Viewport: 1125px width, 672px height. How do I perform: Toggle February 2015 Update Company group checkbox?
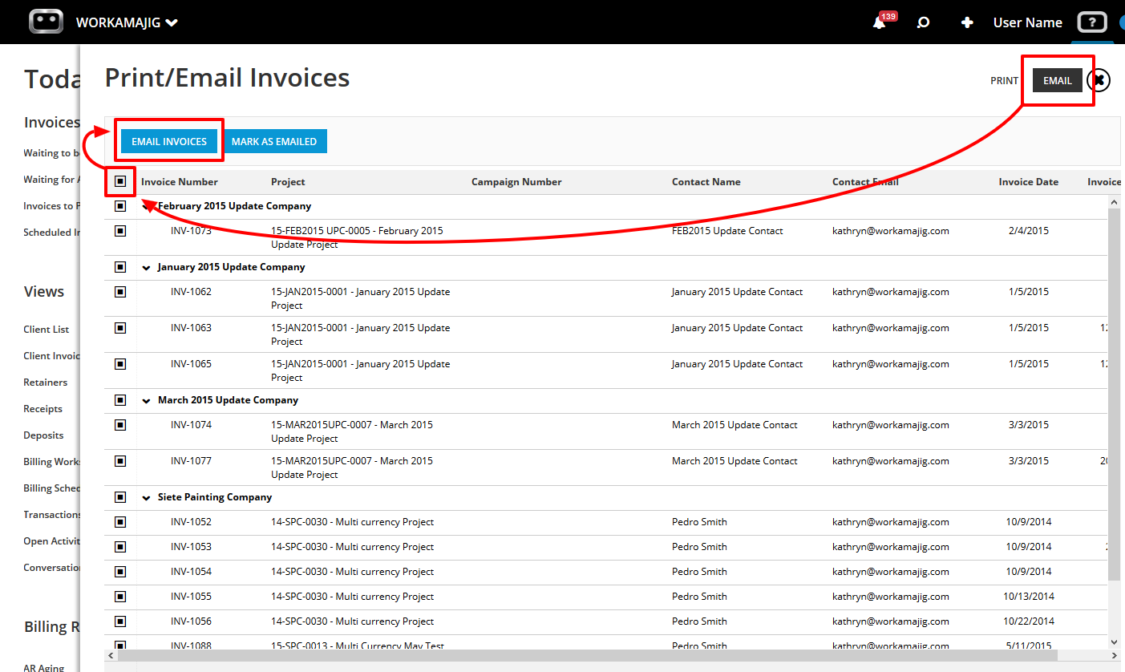click(x=120, y=206)
